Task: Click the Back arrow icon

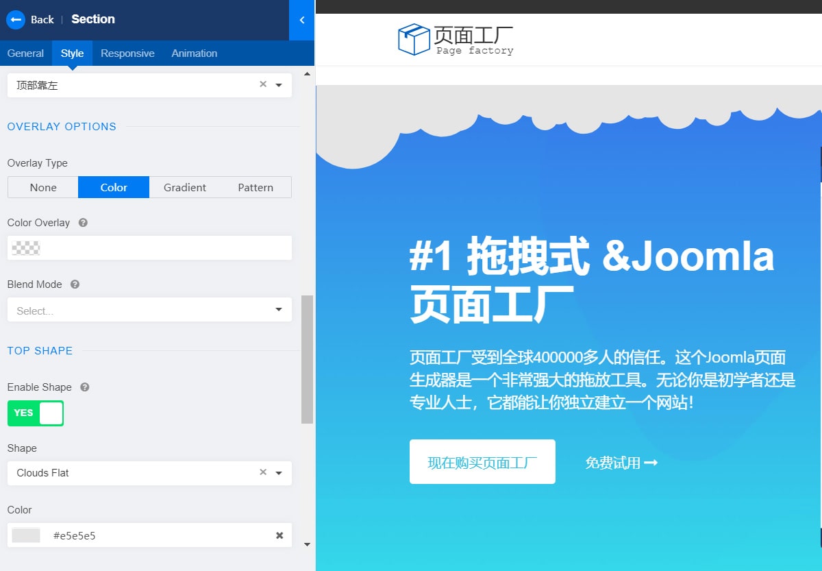Action: point(15,19)
